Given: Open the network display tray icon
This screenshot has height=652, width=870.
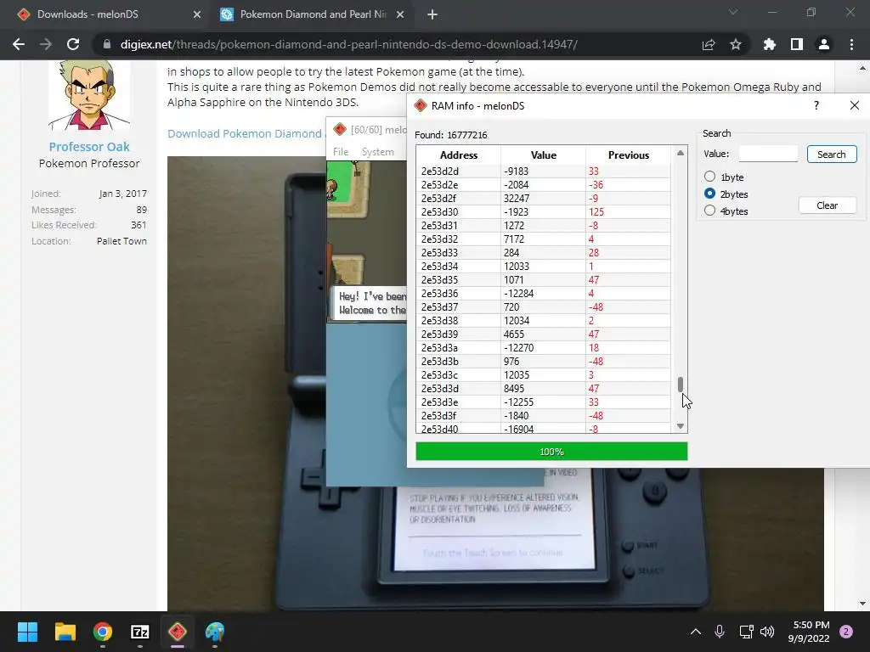Looking at the screenshot, I should click(746, 632).
